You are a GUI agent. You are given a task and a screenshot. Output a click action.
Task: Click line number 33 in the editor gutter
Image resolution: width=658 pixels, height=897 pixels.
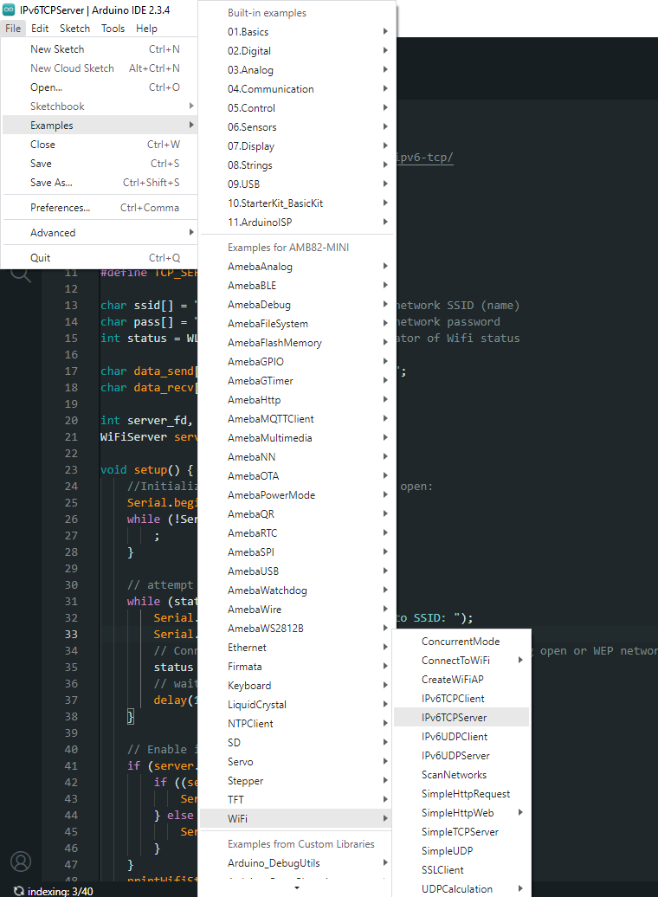point(70,635)
